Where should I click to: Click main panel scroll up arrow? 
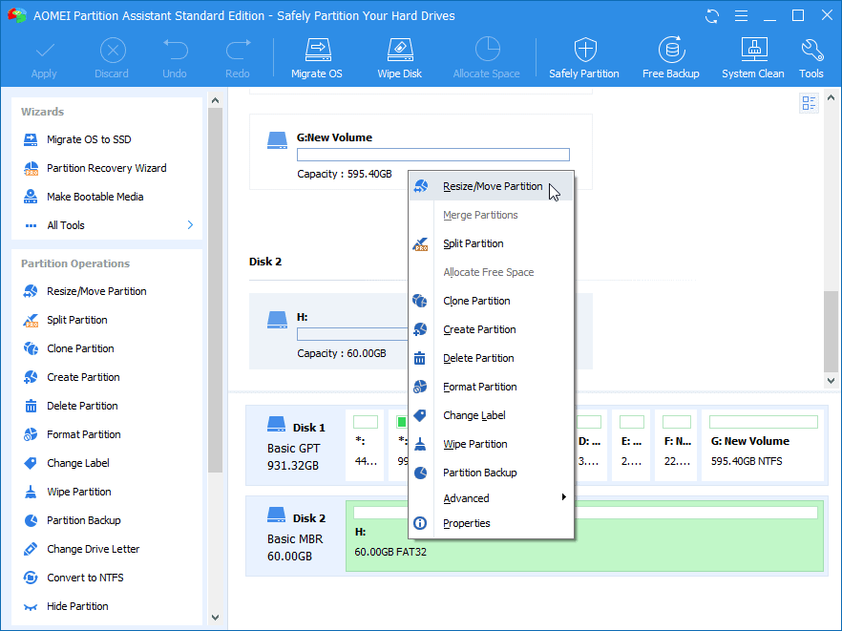(x=831, y=97)
